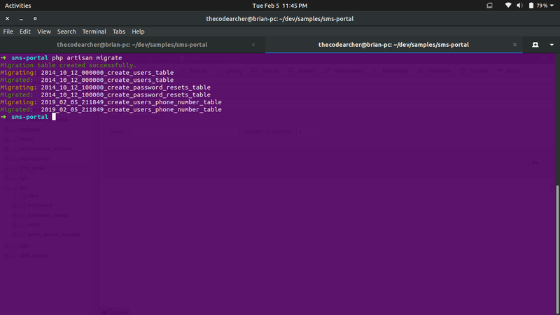The image size is (560, 315).
Task: Open the Edit menu
Action: coord(24,31)
